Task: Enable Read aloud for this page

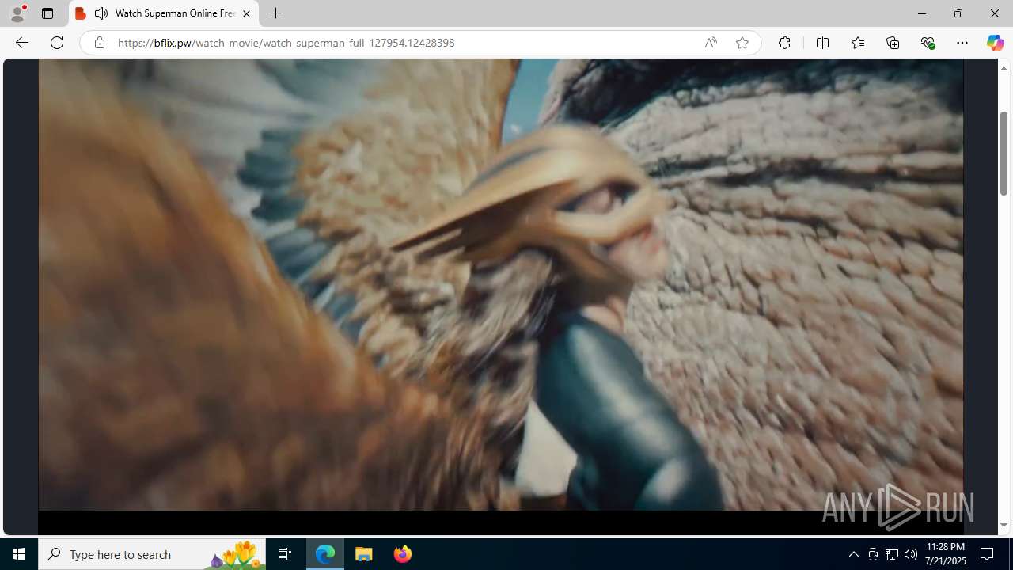Action: click(711, 43)
